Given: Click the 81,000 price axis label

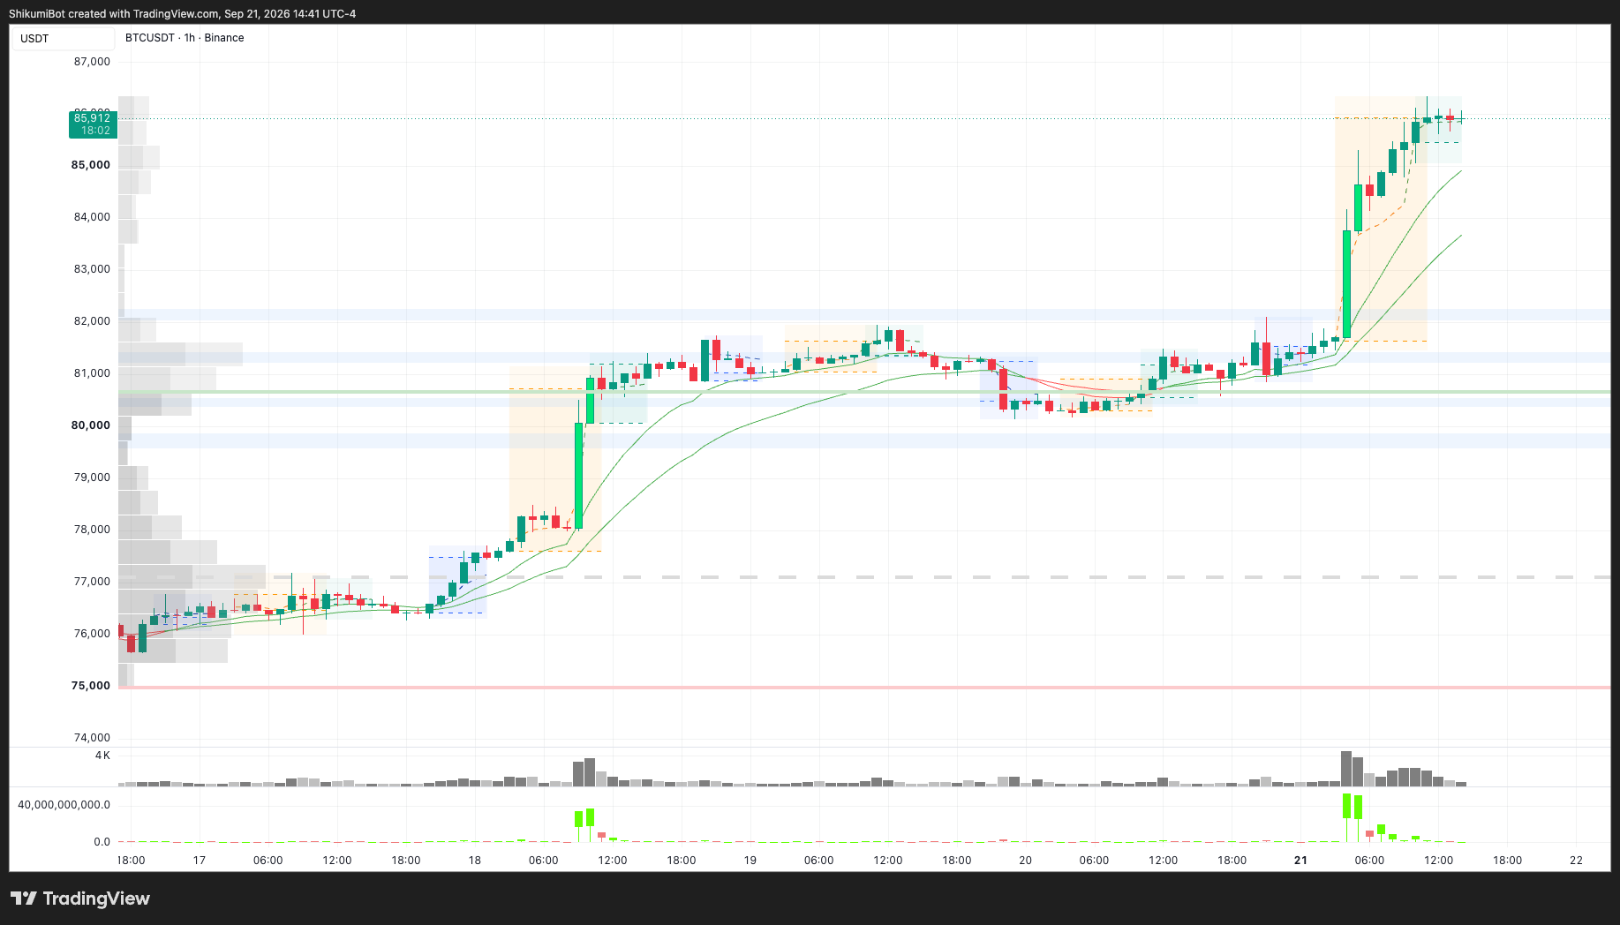Looking at the screenshot, I should tap(92, 373).
